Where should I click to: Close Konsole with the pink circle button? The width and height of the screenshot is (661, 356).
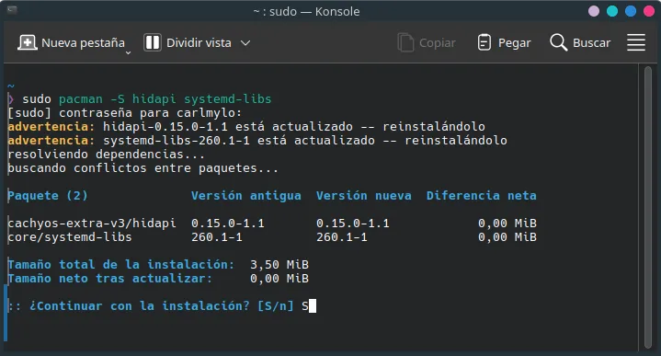pos(649,11)
